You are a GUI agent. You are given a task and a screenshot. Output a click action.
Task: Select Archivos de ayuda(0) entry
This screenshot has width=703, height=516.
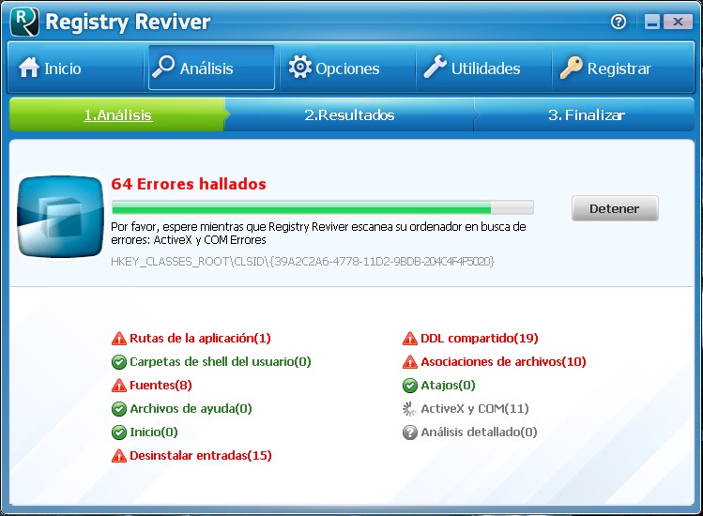pos(191,409)
